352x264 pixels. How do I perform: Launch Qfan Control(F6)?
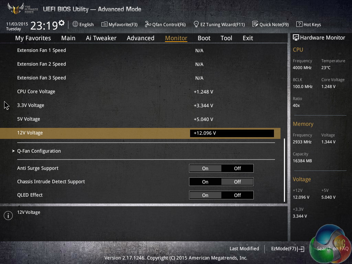[x=169, y=24]
